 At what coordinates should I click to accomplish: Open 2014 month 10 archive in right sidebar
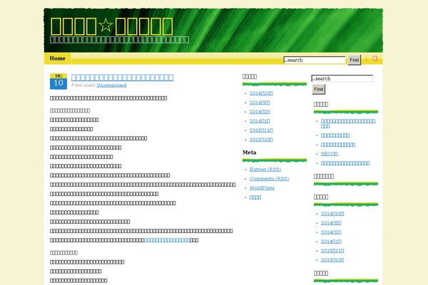[332, 214]
